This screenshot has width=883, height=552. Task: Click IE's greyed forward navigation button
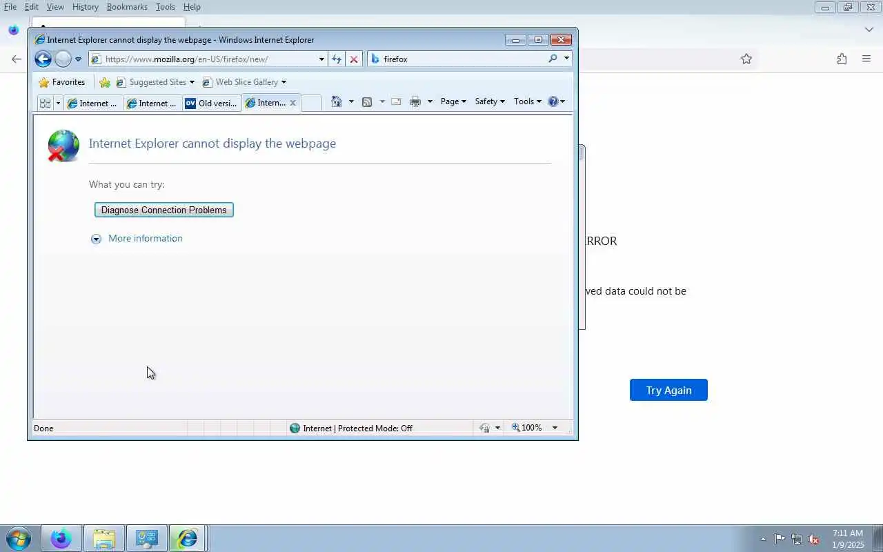[x=63, y=59]
